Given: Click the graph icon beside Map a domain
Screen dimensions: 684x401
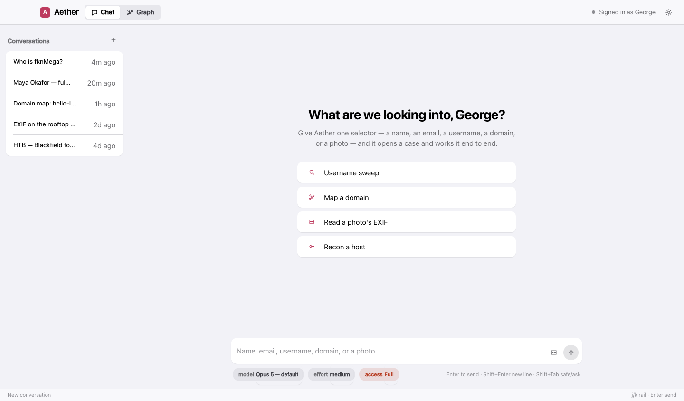Looking at the screenshot, I should 312,197.
